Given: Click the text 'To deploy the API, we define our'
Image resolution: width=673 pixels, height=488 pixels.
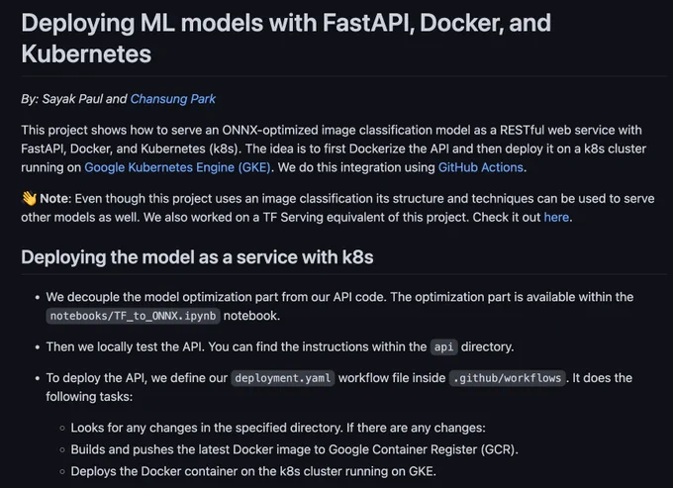Looking at the screenshot, I should (137, 378).
